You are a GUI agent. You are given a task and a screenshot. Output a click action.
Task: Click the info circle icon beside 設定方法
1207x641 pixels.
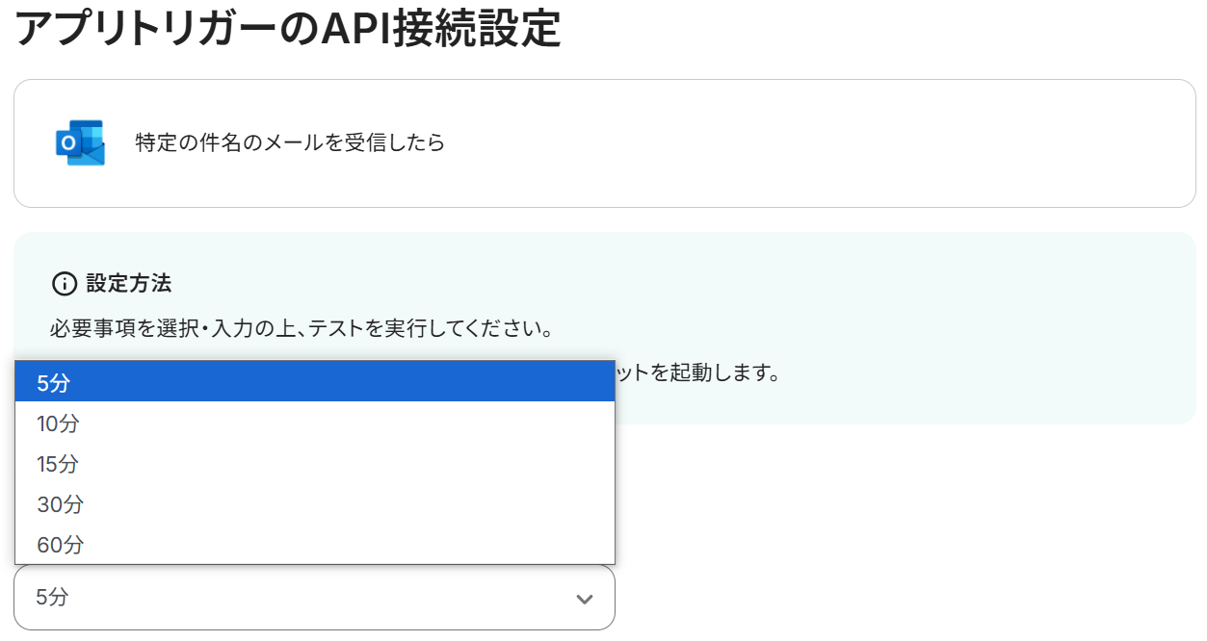(x=64, y=284)
